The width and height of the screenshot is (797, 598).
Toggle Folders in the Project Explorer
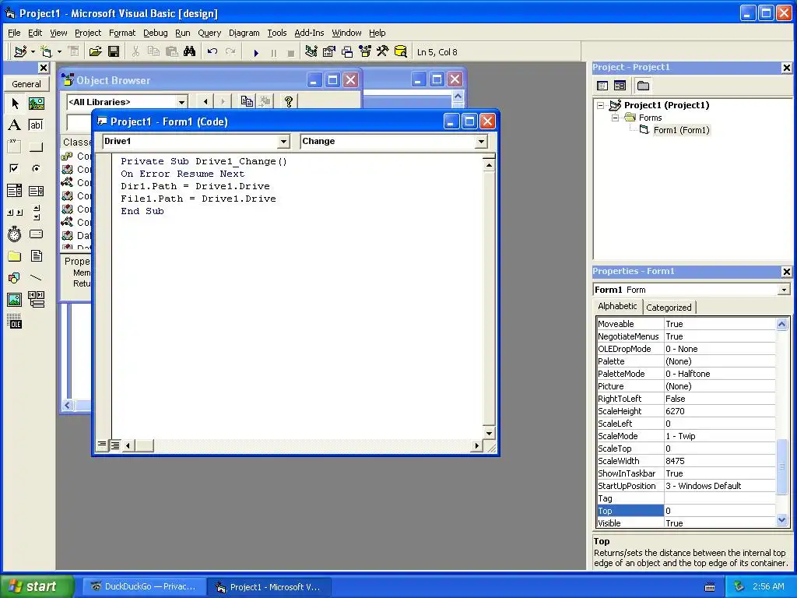643,86
